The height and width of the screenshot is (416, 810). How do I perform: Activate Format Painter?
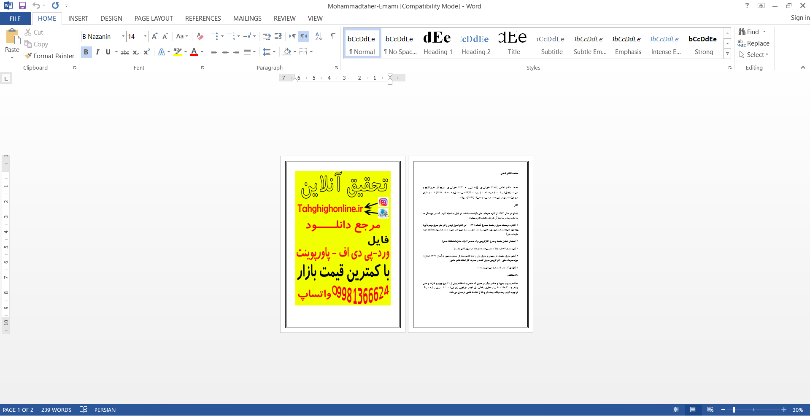49,56
